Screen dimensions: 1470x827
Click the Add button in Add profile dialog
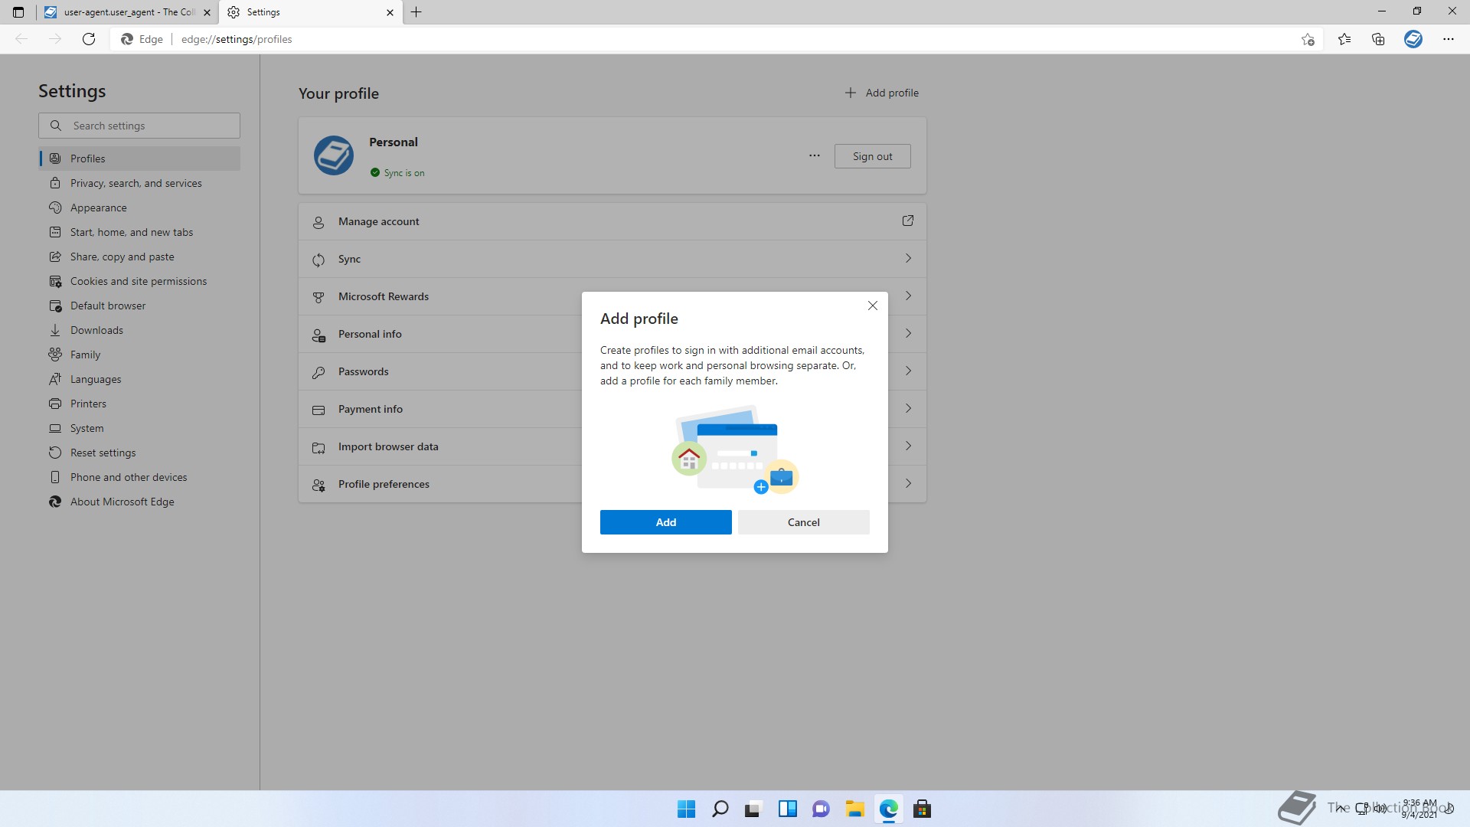click(665, 522)
